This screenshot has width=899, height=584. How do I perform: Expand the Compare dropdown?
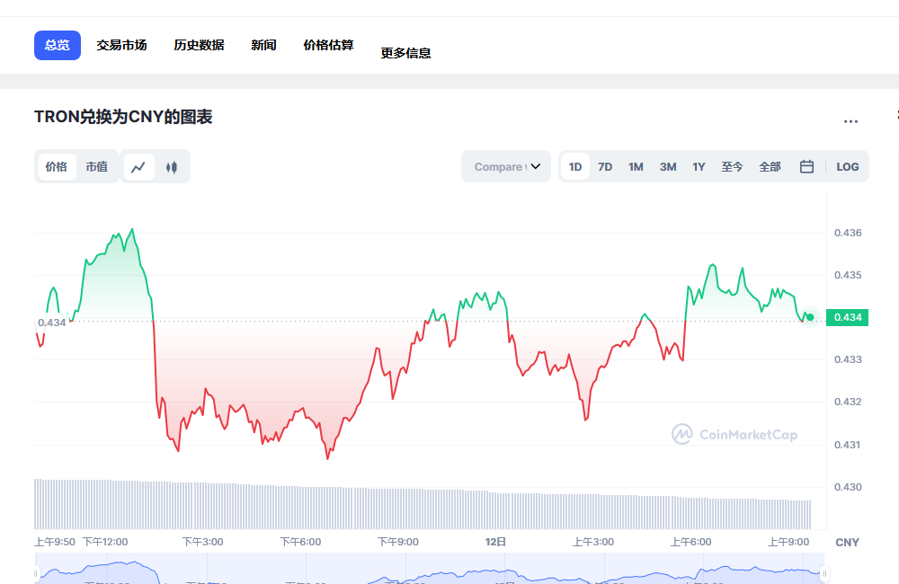506,167
